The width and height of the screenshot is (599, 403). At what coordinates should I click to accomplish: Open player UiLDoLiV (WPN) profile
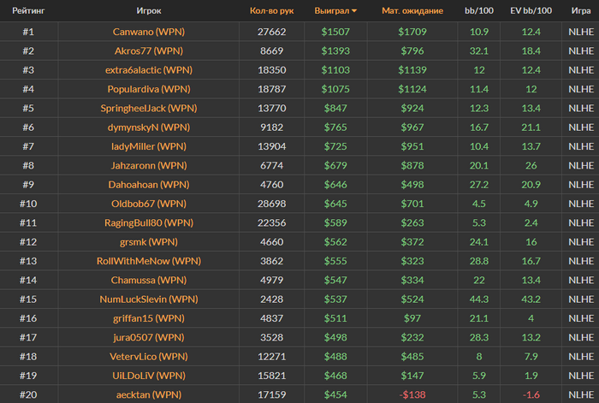click(149, 376)
